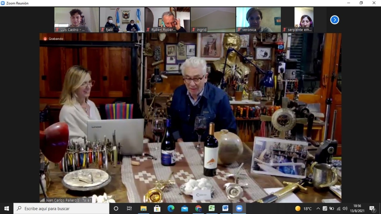Click the Windows search box

click(61, 208)
